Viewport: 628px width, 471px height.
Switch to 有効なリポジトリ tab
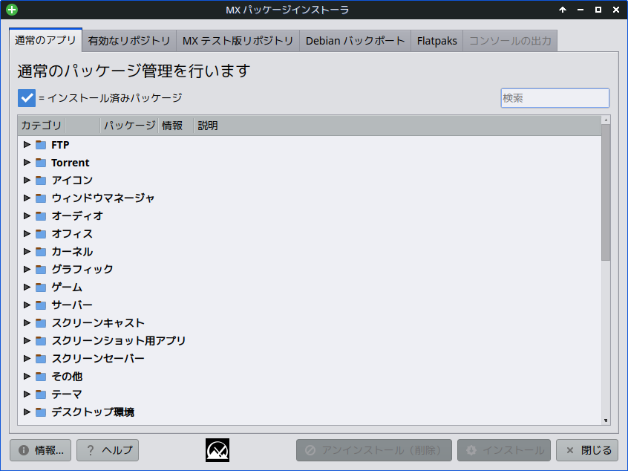click(x=129, y=41)
